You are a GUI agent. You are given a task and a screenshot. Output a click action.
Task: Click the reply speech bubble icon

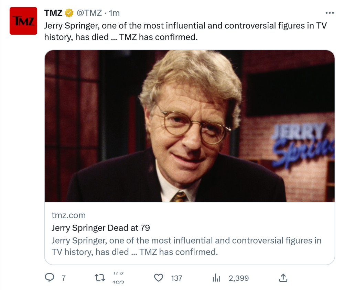coord(50,278)
